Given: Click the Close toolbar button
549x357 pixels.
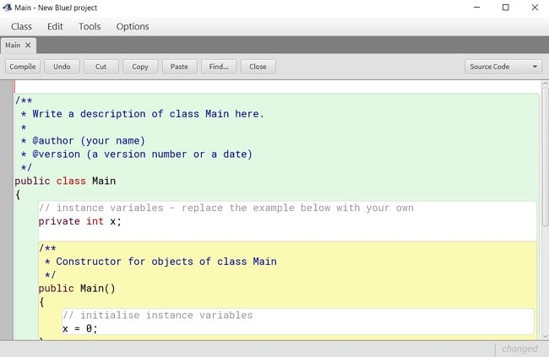Looking at the screenshot, I should point(258,67).
